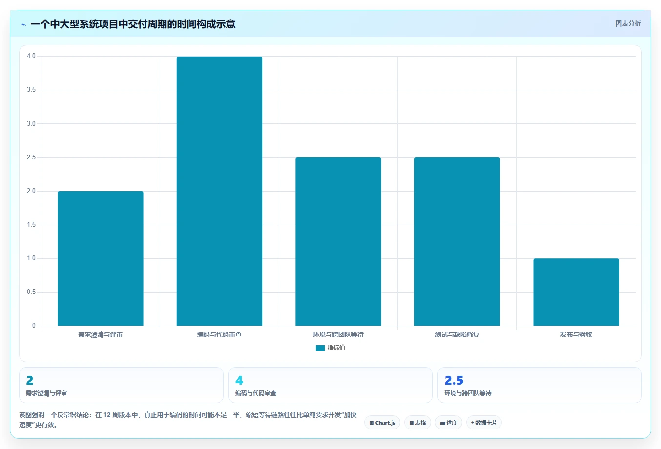Image resolution: width=661 pixels, height=449 pixels.
Task: Click the 需求澄清与评审 bar in the chart
Action: tap(101, 258)
